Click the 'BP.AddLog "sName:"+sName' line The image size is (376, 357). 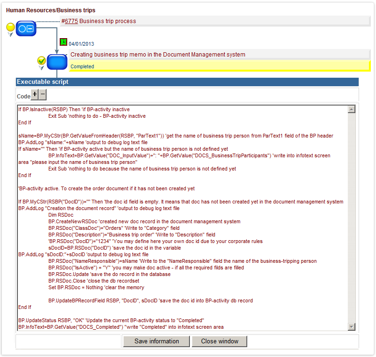tap(83, 142)
